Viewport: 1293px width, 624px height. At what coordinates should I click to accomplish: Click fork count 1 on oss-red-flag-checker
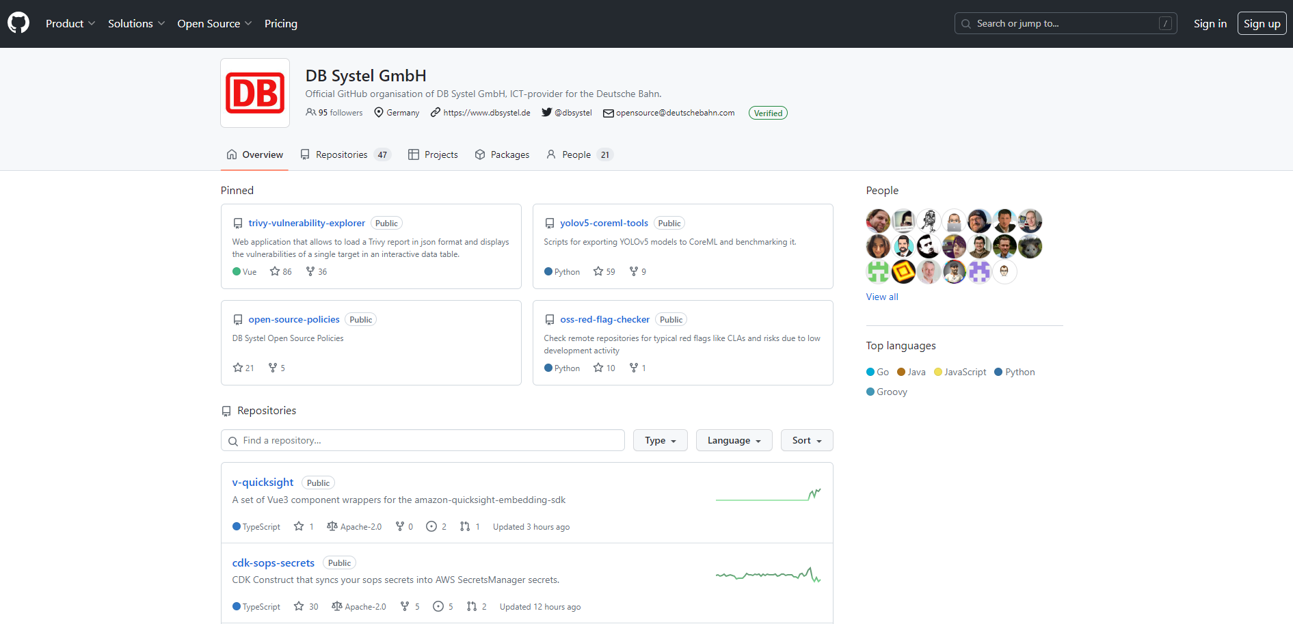tap(638, 368)
